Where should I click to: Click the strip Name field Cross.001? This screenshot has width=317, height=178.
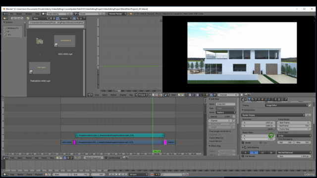tap(226, 104)
